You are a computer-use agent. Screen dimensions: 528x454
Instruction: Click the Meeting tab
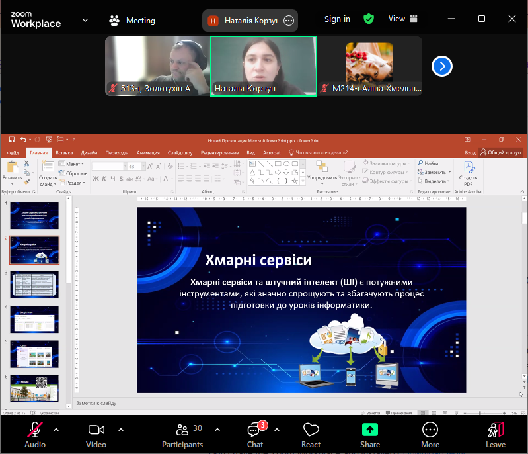pos(132,21)
